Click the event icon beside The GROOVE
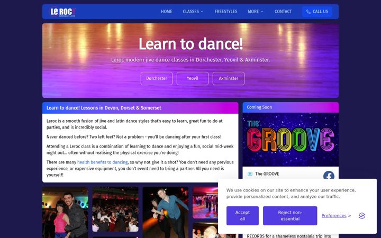Screen dimensions: 381x238 tap(250, 174)
